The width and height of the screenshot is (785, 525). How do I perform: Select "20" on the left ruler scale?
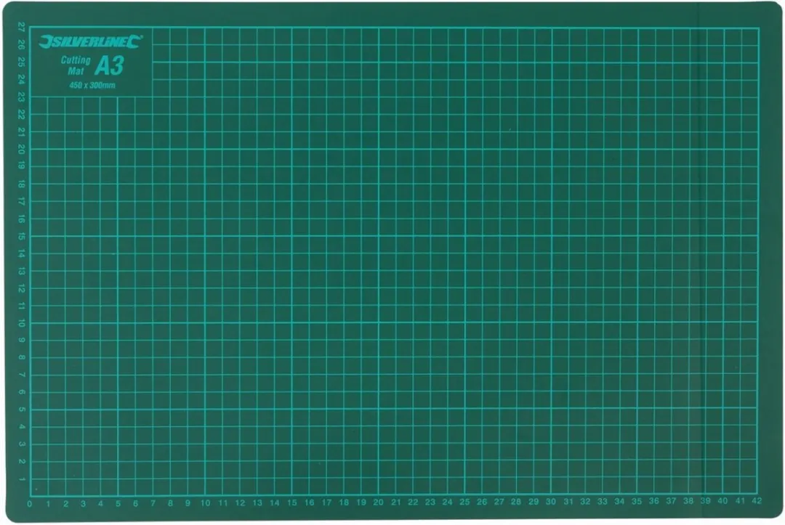pos(21,149)
